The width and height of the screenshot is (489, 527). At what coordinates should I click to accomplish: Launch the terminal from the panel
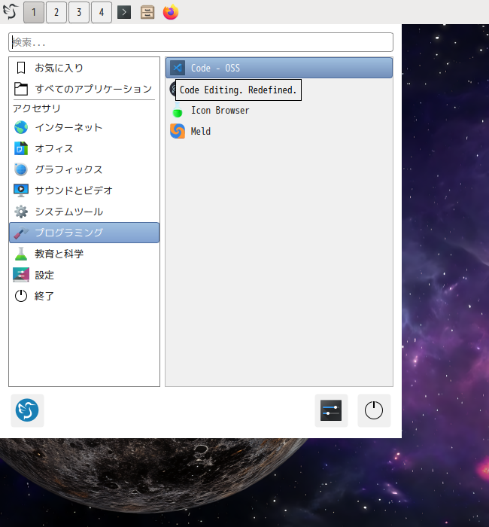pyautogui.click(x=124, y=13)
